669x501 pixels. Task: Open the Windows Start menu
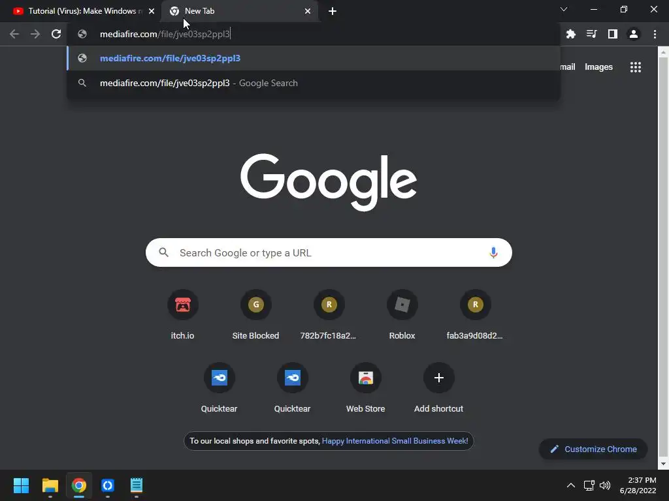pyautogui.click(x=21, y=485)
